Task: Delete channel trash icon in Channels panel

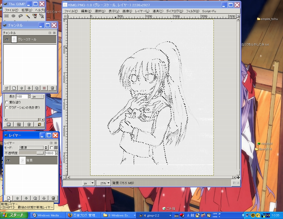Action: pyautogui.click(x=52, y=88)
